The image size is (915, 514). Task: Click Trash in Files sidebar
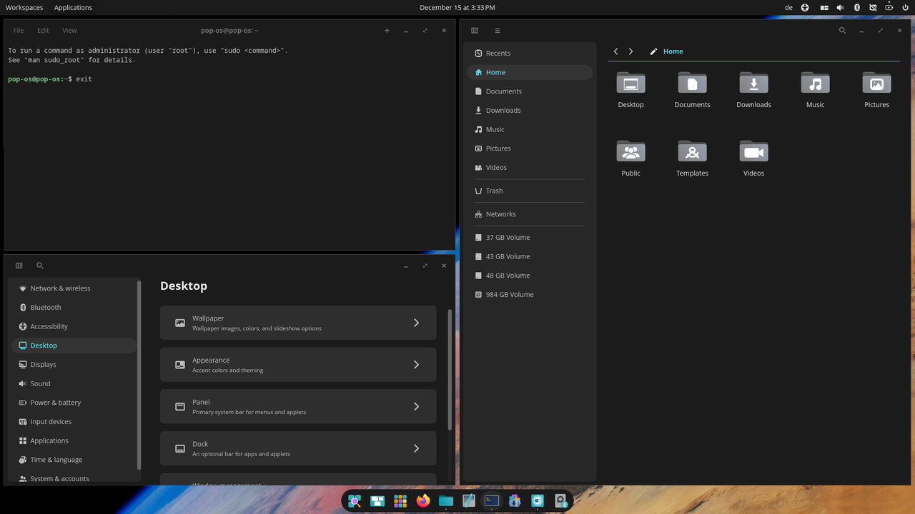click(530, 191)
